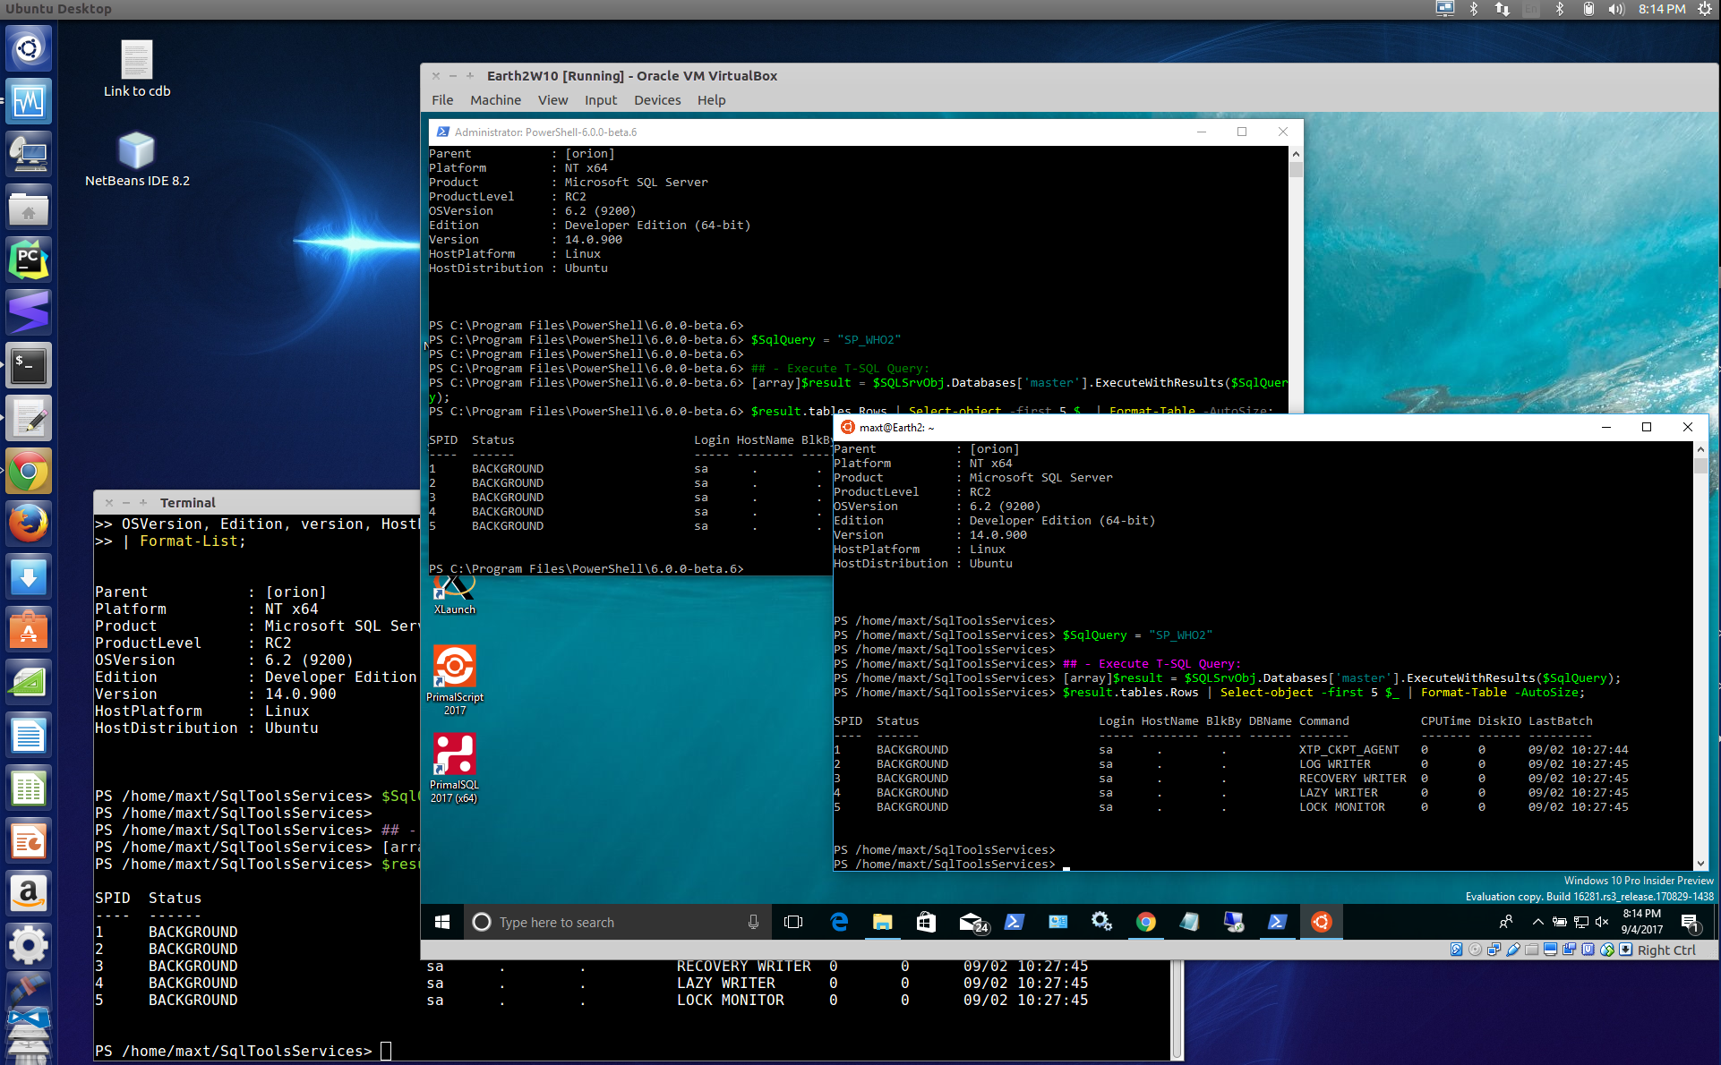Open PrimalScript 2017 desktop shortcut

point(455,680)
